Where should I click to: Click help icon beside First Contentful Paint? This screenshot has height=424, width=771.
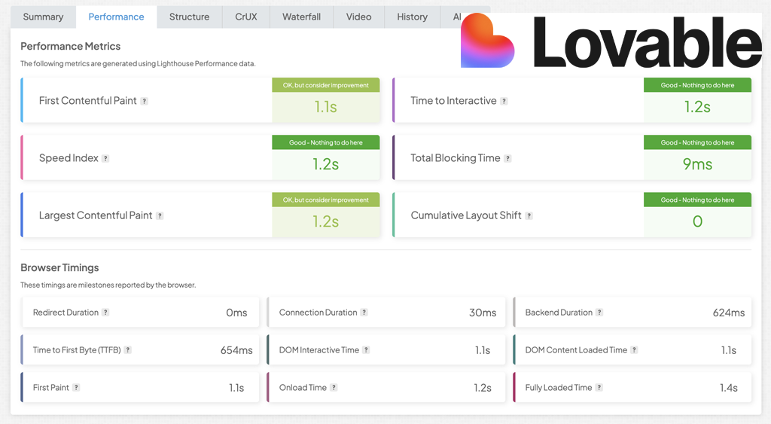coord(144,101)
